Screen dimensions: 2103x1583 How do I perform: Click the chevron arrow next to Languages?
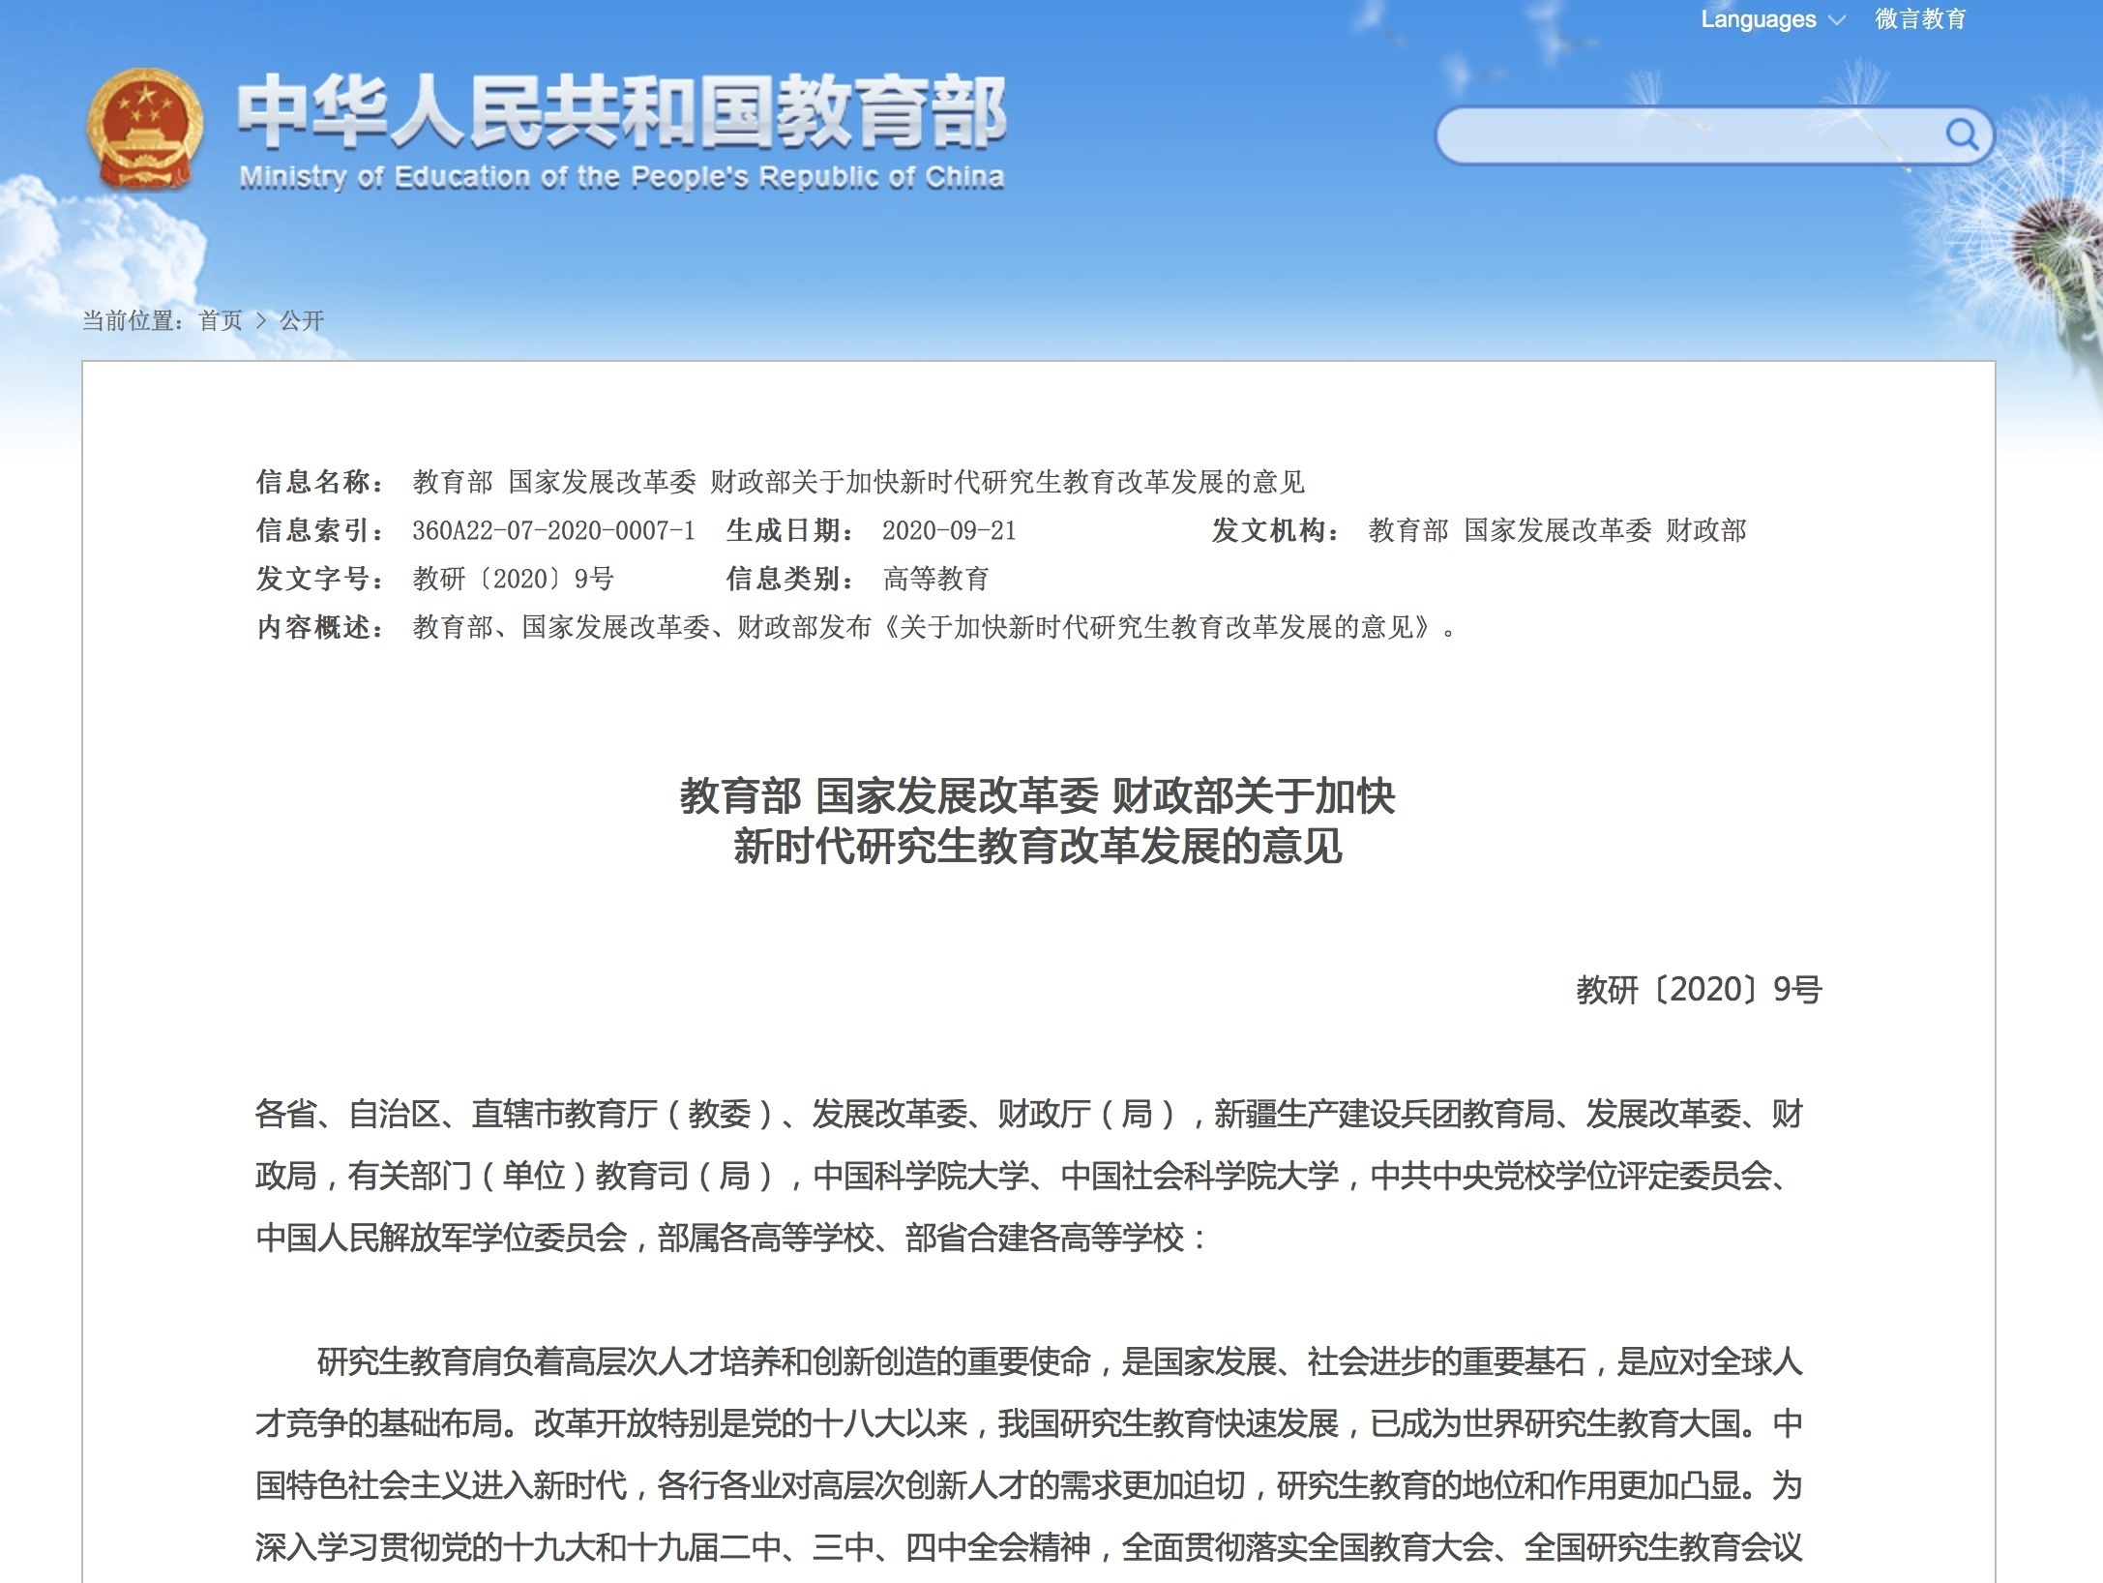point(1836,19)
